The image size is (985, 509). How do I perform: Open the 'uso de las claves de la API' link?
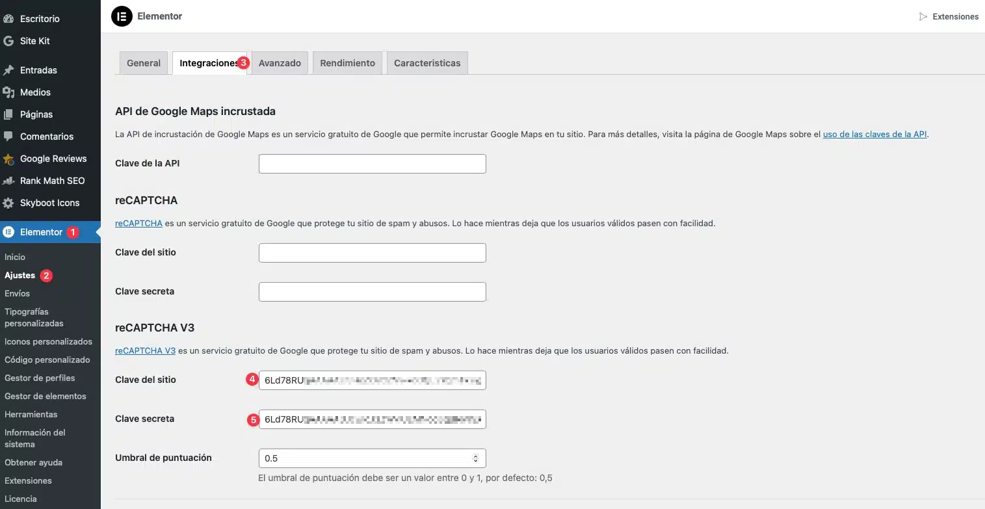(x=874, y=134)
